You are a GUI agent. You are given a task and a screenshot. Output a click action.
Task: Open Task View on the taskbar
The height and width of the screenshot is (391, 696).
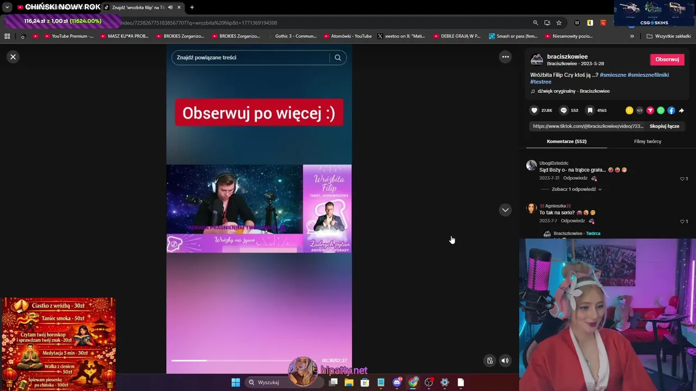coord(333,382)
